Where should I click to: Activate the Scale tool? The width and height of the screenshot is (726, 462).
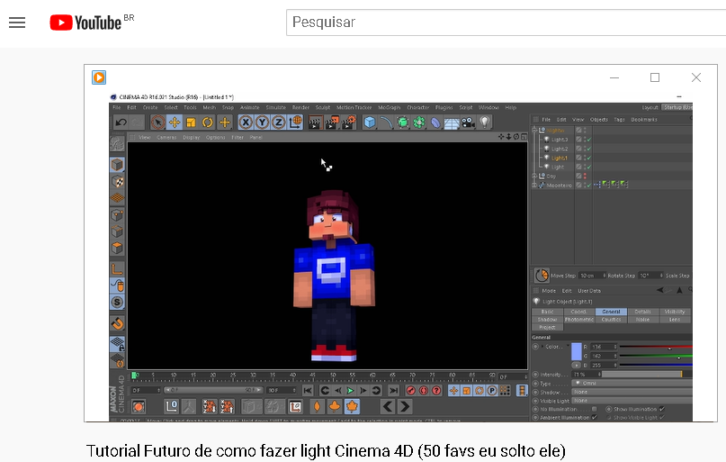[191, 122]
